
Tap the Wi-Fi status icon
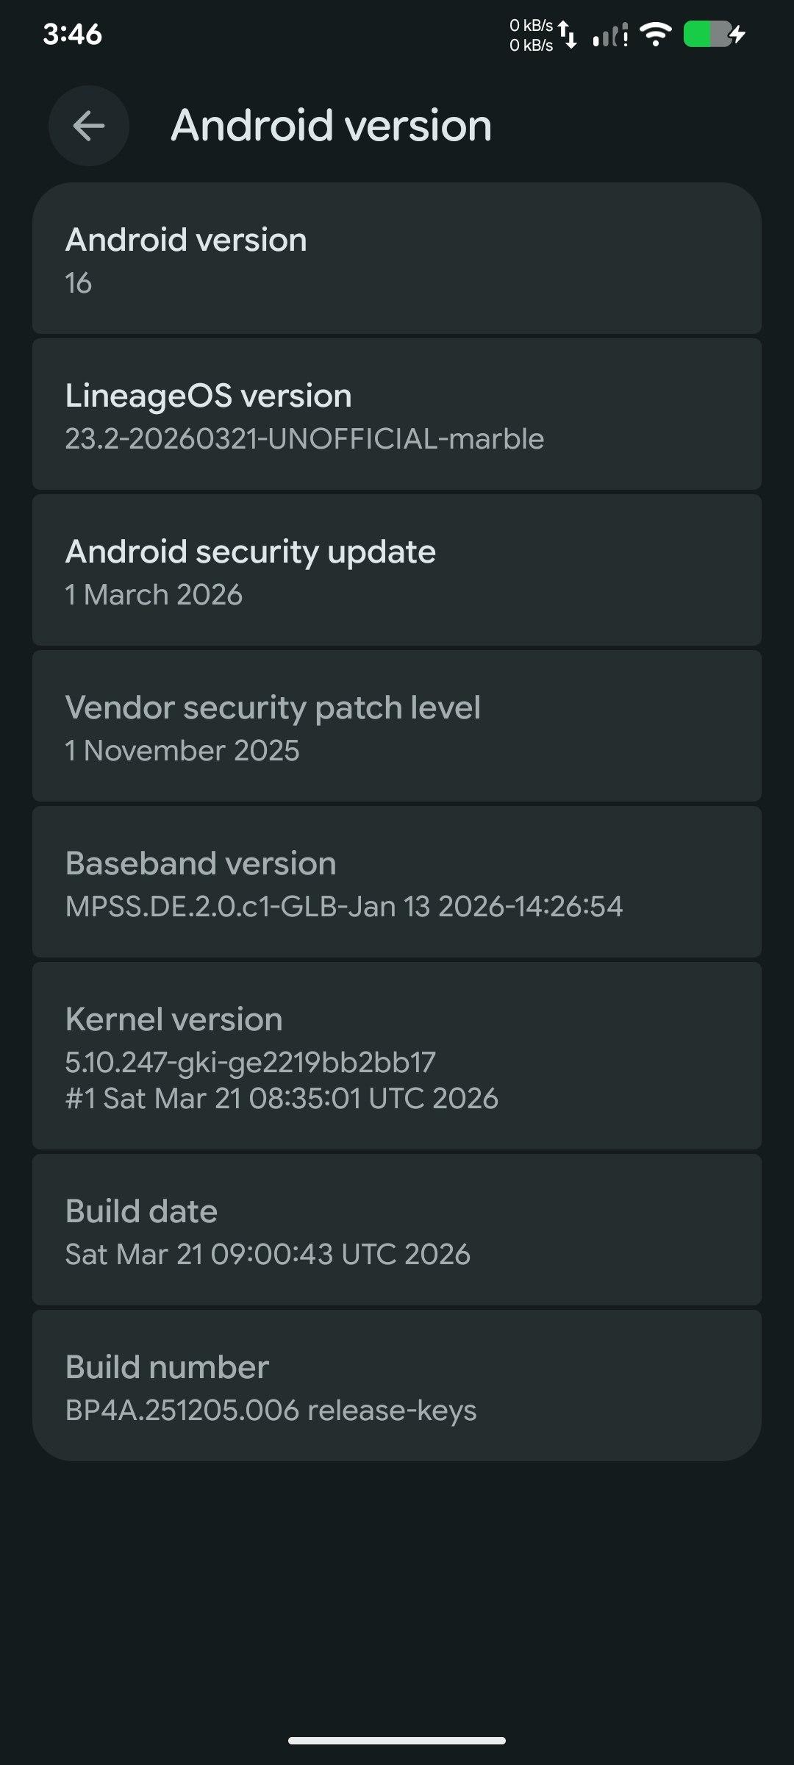(x=655, y=34)
